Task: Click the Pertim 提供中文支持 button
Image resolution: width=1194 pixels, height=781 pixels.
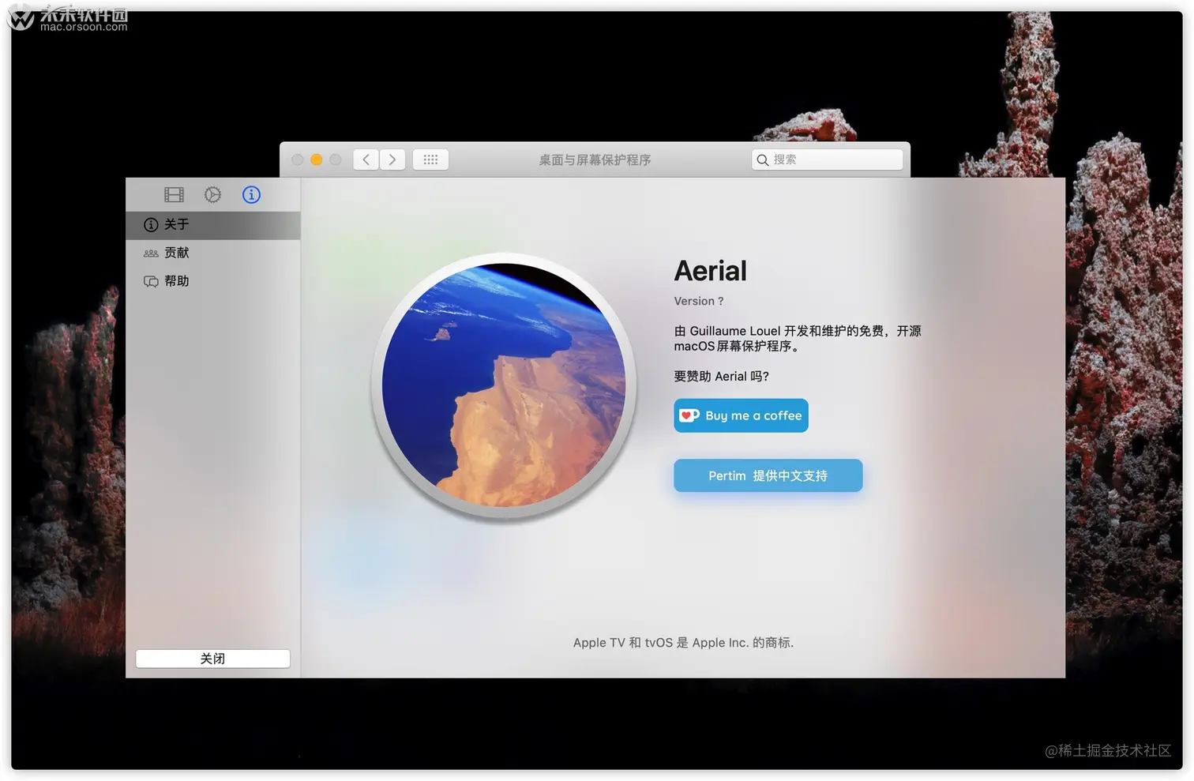Action: pyautogui.click(x=768, y=475)
